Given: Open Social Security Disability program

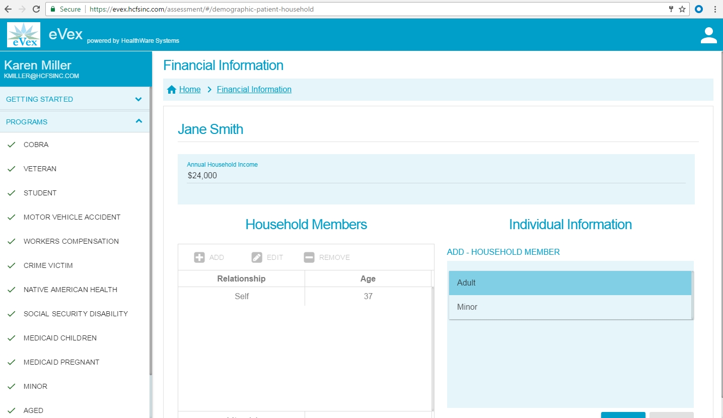Looking at the screenshot, I should (x=76, y=314).
